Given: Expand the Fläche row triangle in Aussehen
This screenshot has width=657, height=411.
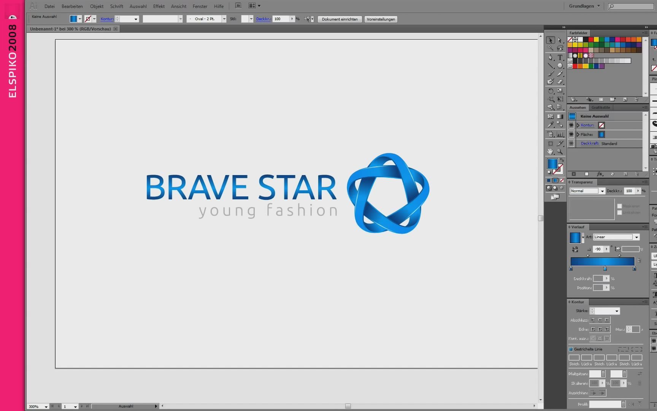Looking at the screenshot, I should point(578,134).
